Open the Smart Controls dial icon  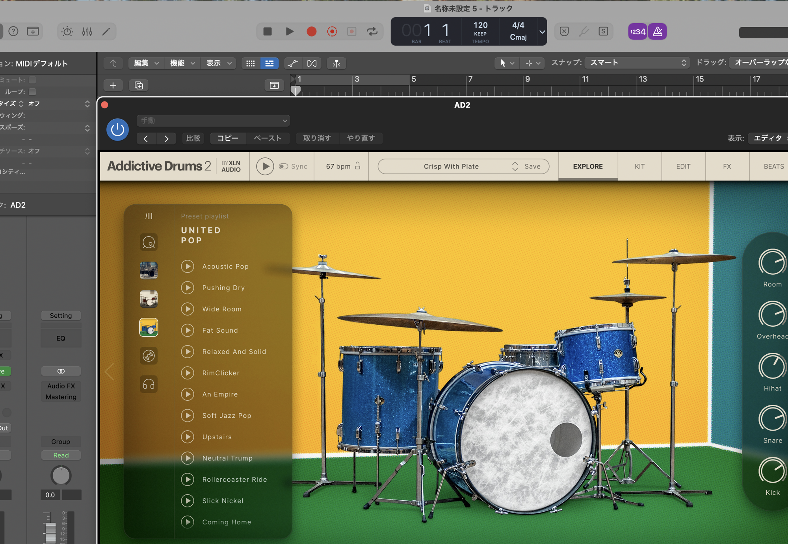tap(67, 31)
